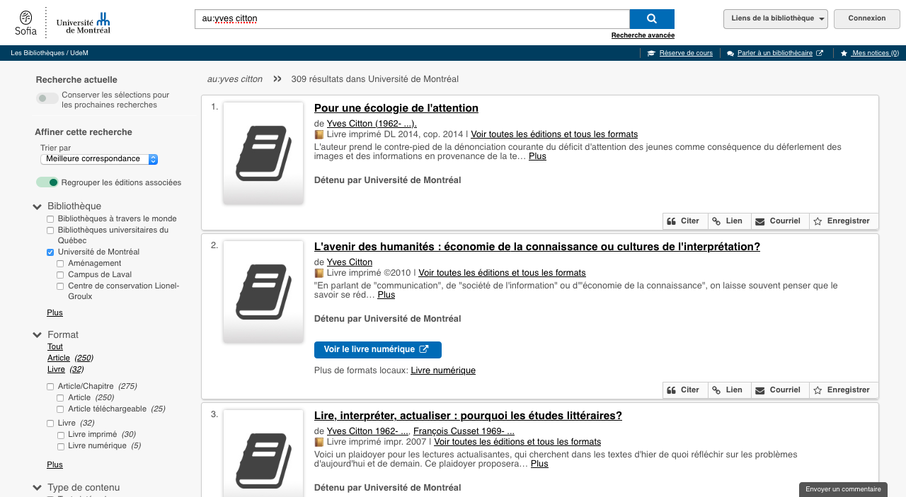
Task: Save second result with Enregistrer star
Action: click(x=842, y=390)
